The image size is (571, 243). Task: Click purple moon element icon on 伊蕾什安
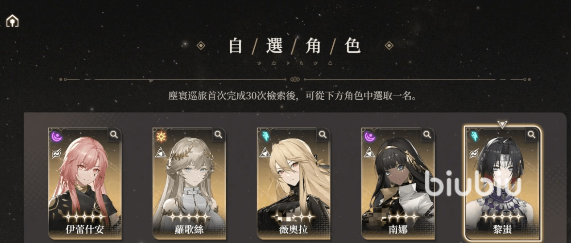pyautogui.click(x=56, y=136)
